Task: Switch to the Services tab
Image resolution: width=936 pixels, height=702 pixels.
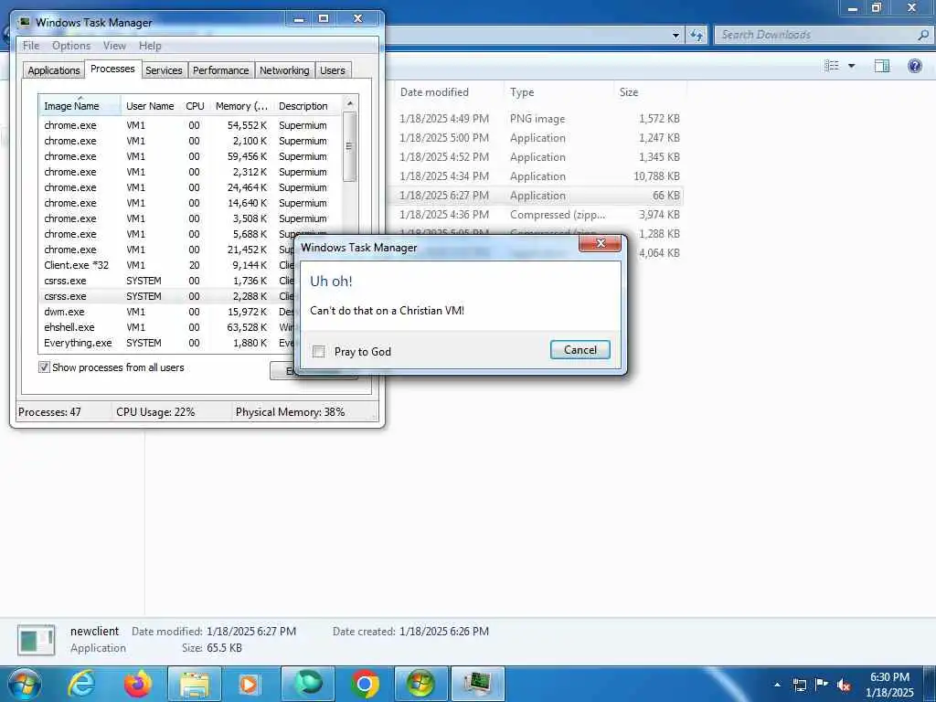Action: tap(164, 69)
